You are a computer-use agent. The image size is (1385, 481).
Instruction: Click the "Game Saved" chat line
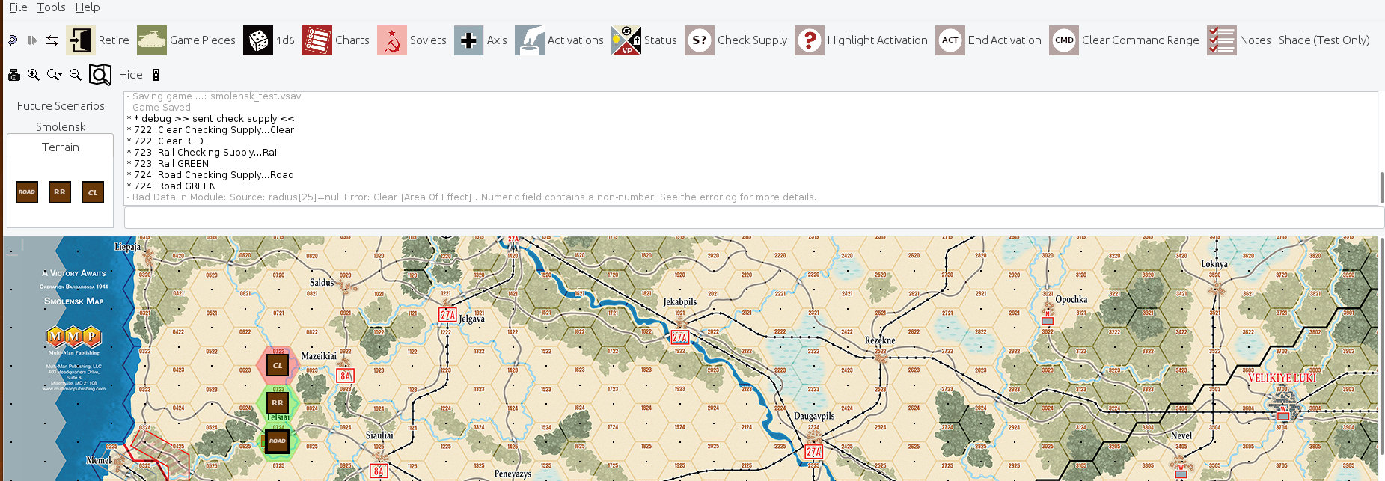coord(159,108)
